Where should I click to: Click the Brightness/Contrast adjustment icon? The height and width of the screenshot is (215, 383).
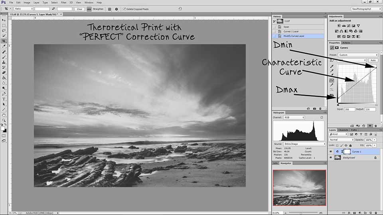pos(339,25)
